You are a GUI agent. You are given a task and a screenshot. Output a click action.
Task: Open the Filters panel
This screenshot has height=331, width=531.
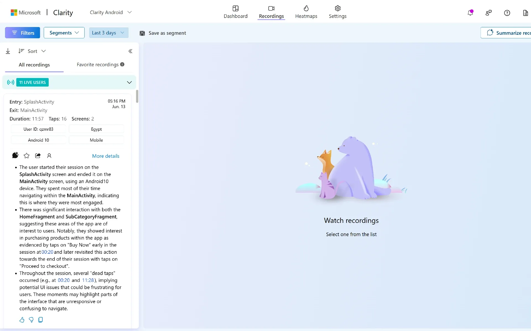pos(22,33)
